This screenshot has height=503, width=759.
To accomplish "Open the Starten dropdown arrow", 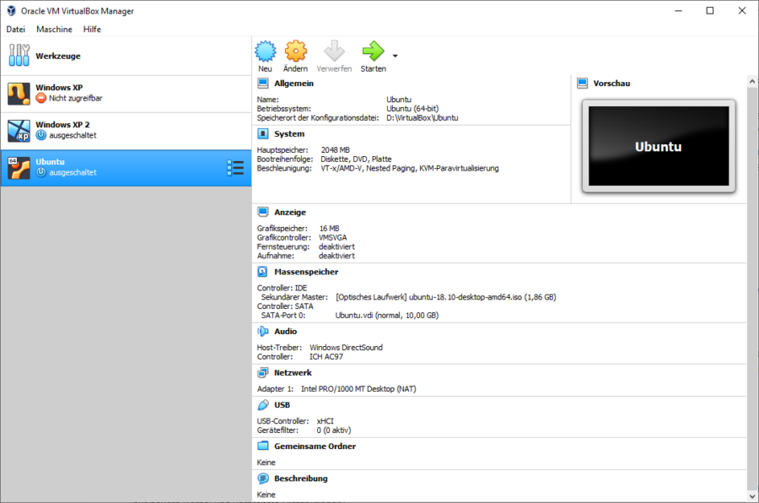I will [394, 57].
